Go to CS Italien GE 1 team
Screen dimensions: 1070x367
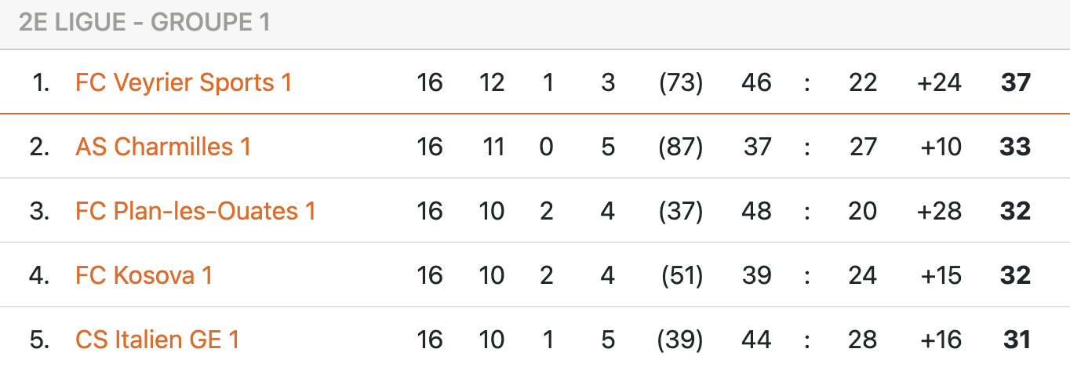coord(157,340)
